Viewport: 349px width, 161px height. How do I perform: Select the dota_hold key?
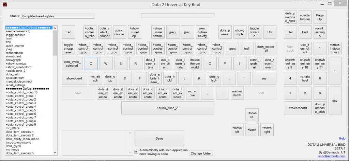[170, 78]
